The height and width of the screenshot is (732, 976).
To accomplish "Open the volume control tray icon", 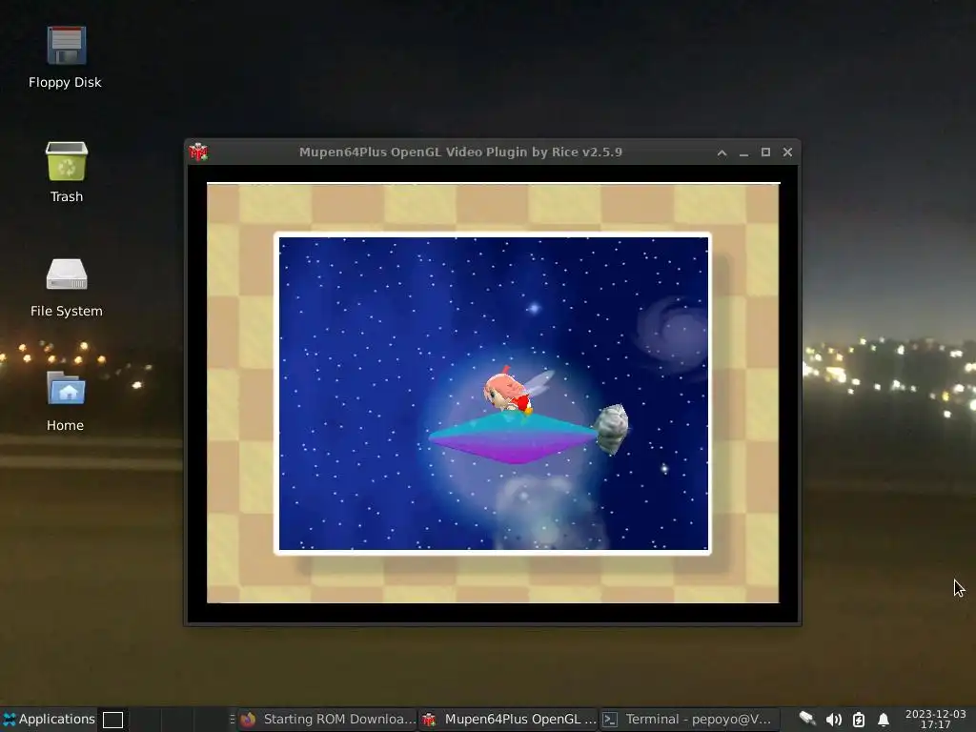I will coord(833,720).
